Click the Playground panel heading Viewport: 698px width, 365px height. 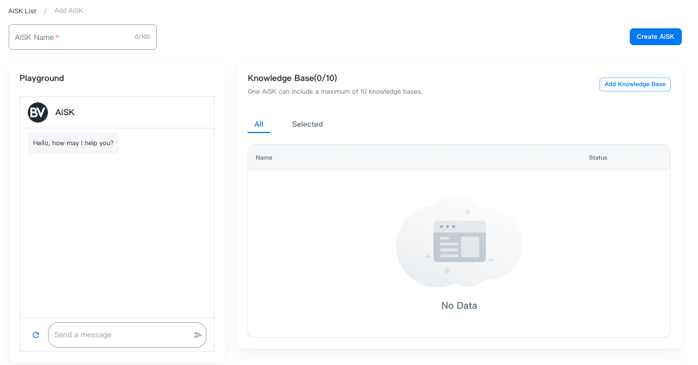click(42, 78)
